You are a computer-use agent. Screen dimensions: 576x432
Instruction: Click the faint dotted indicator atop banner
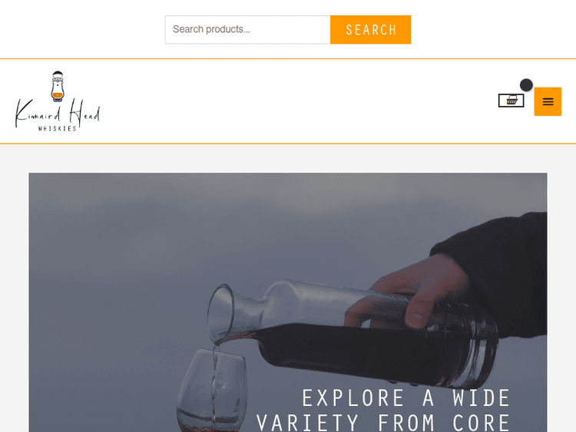340,177
